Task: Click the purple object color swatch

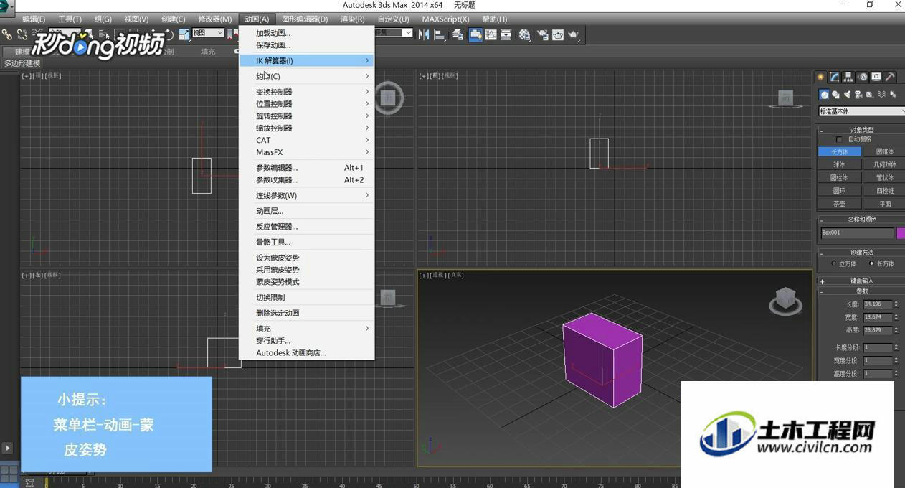Action: (901, 233)
